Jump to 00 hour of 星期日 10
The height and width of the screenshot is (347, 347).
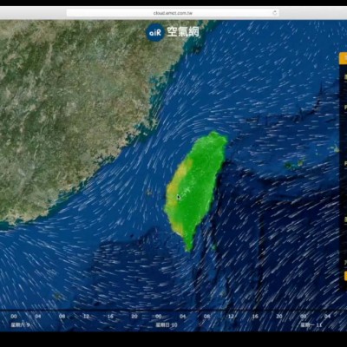click(x=159, y=317)
